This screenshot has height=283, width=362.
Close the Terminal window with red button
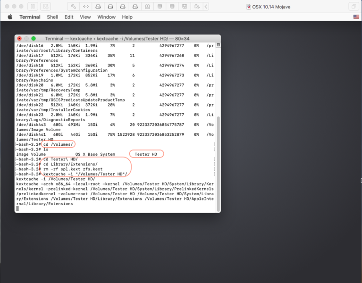point(19,39)
